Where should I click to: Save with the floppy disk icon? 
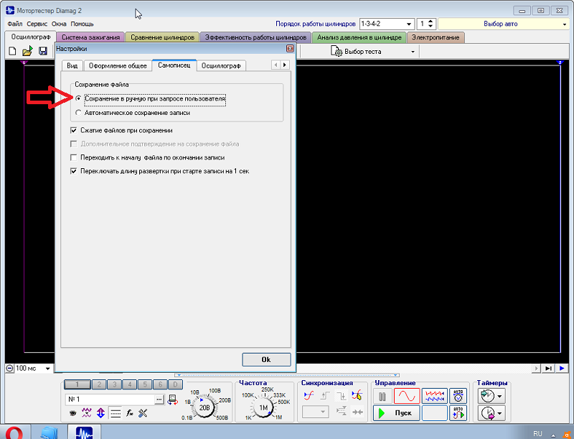click(43, 51)
